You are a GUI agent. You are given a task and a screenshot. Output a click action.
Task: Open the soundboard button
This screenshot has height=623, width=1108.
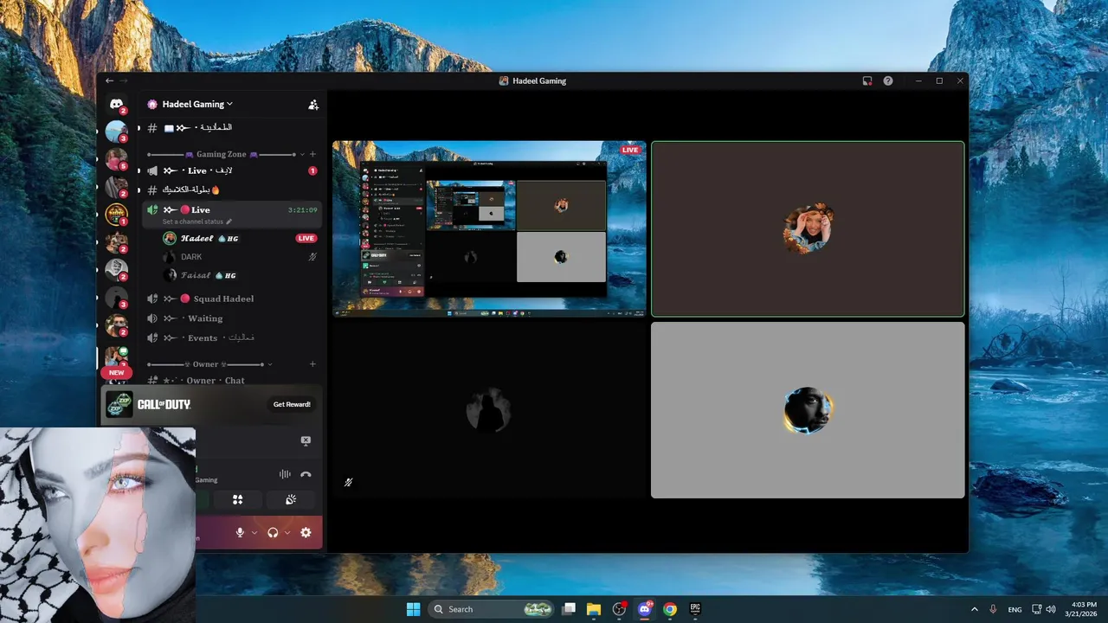pos(290,499)
